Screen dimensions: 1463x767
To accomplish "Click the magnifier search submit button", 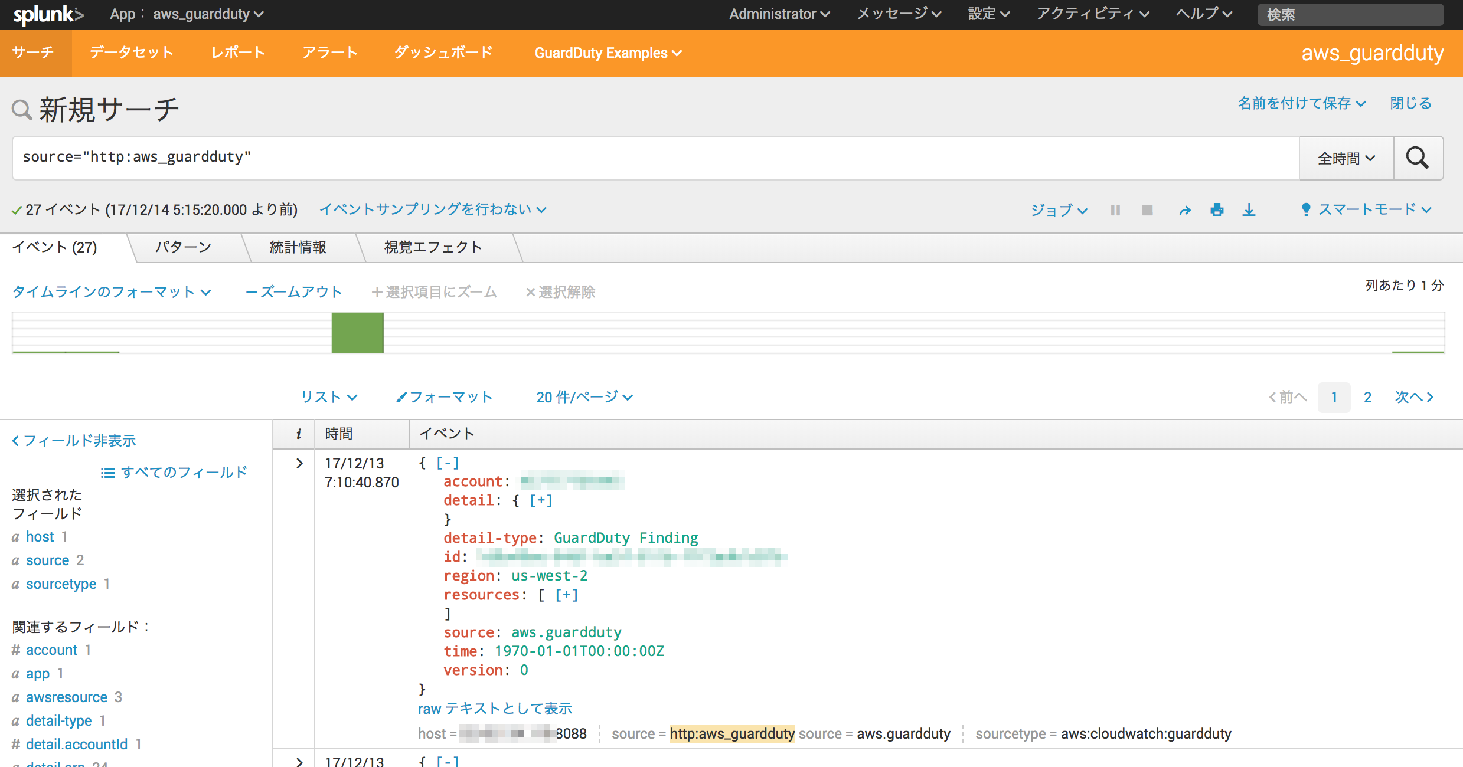I will pos(1418,158).
